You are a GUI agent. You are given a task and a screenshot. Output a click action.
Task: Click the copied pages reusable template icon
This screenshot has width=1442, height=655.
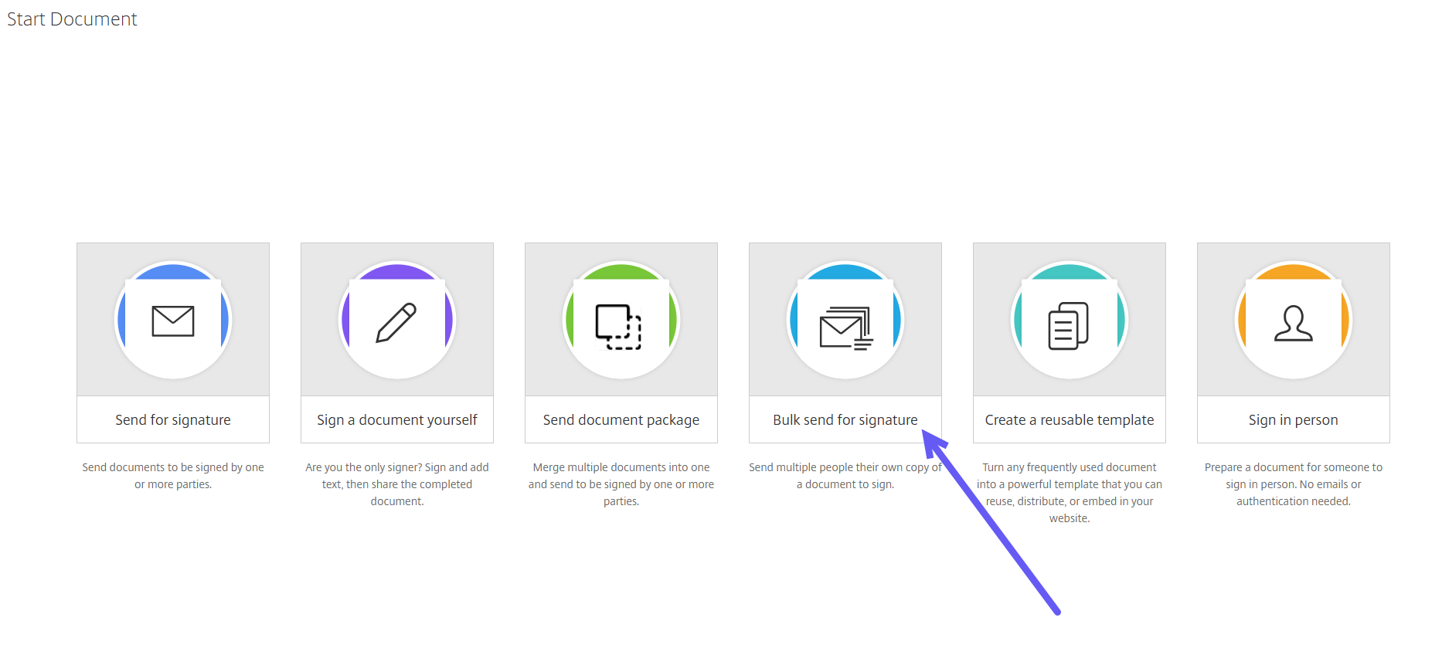pos(1069,325)
